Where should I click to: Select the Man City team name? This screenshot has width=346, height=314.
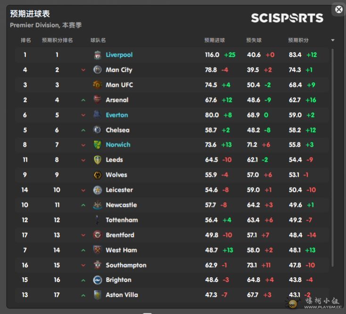pos(119,70)
